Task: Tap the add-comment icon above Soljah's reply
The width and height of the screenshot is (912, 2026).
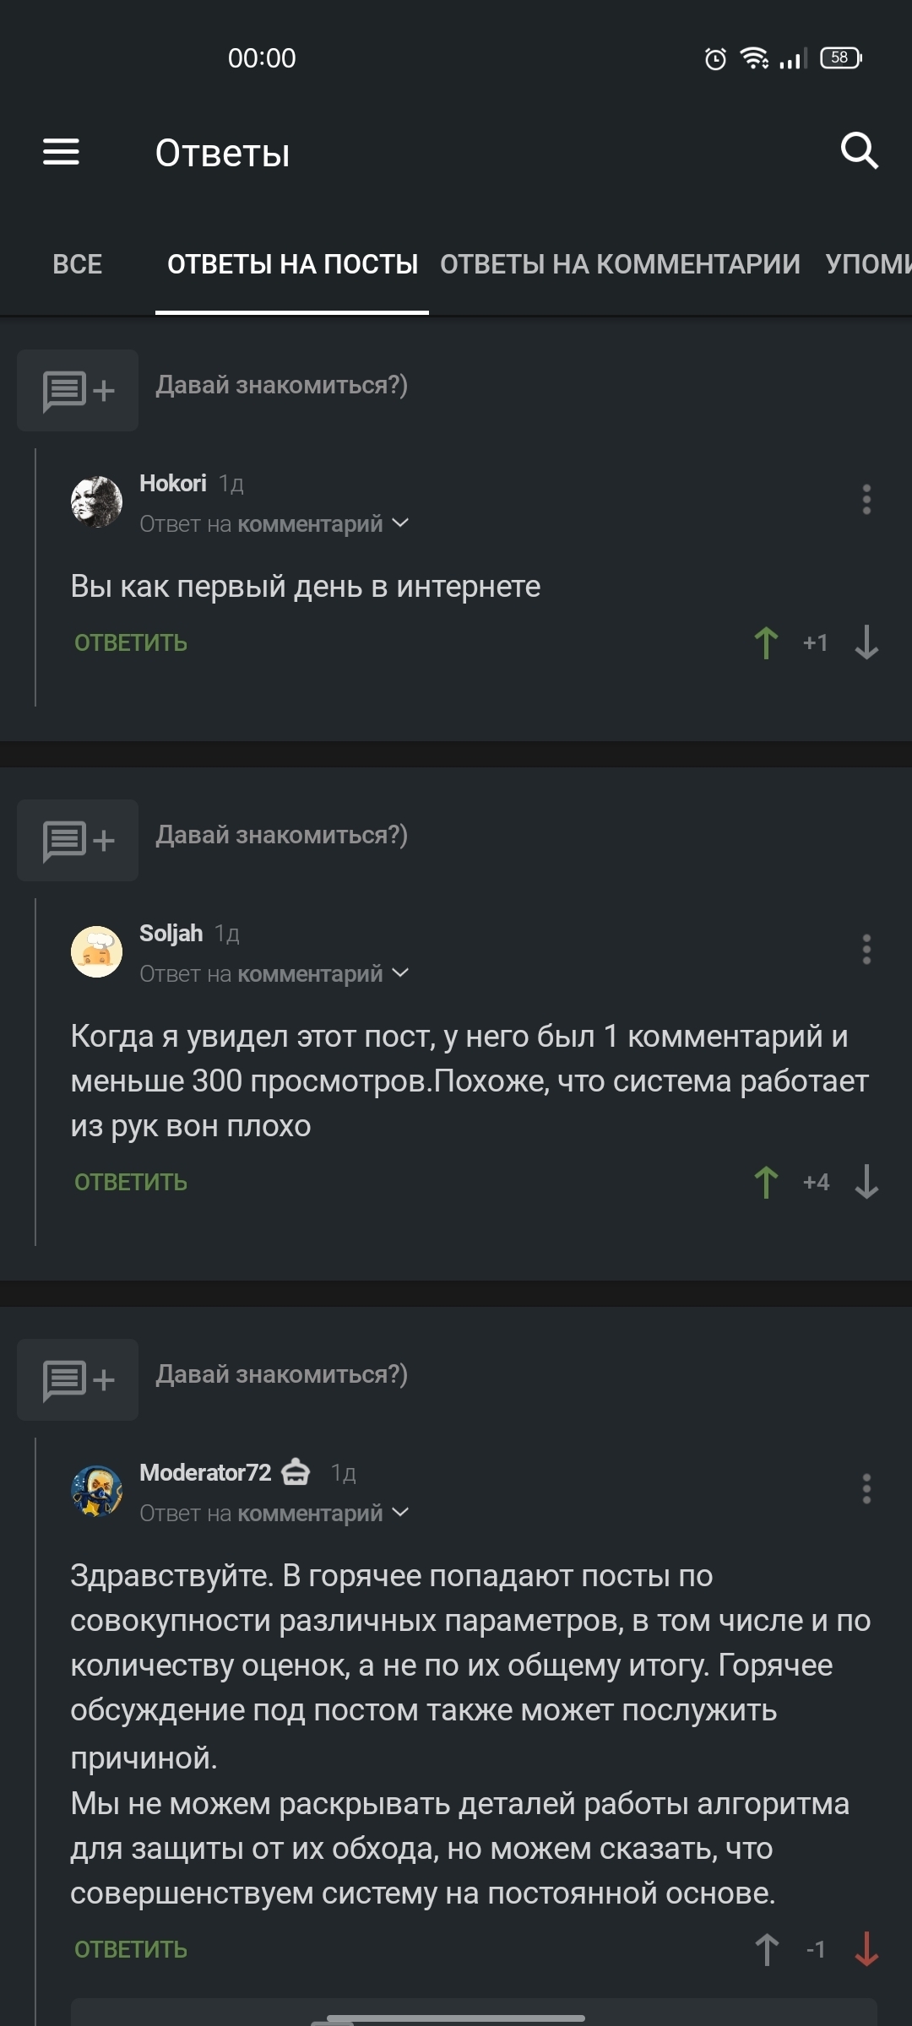Action: pyautogui.click(x=78, y=841)
